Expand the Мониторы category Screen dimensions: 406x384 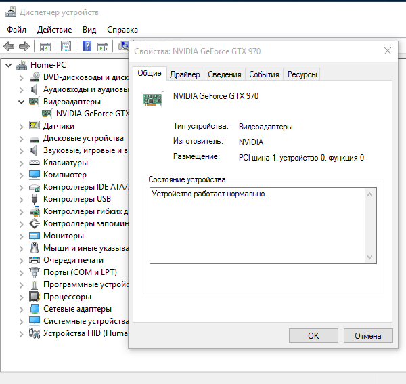click(22, 236)
